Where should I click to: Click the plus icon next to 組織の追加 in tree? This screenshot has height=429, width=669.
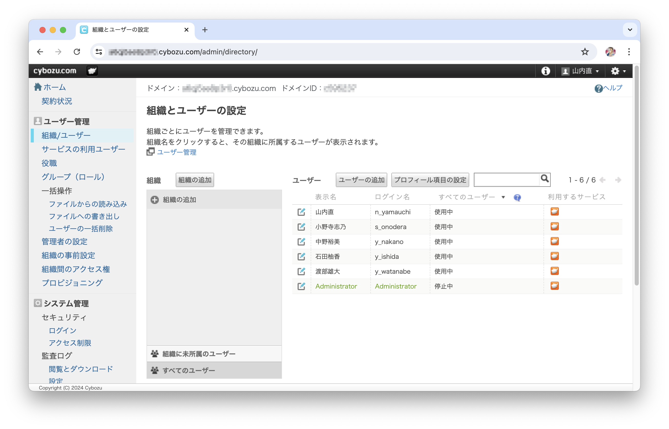click(x=154, y=200)
